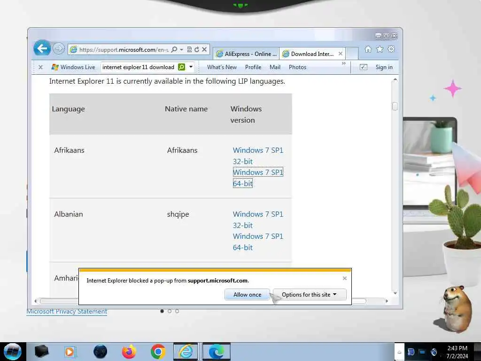Close the Download Inter... tab
The image size is (481, 361).
(x=341, y=54)
